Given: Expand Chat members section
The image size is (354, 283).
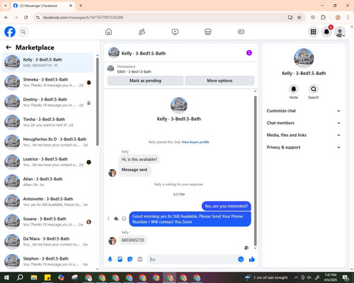Looking at the screenshot, I should pos(304,123).
